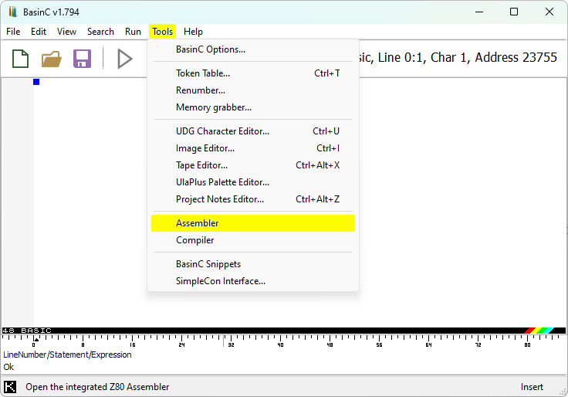
Task: Expand the Search menu
Action: point(100,32)
